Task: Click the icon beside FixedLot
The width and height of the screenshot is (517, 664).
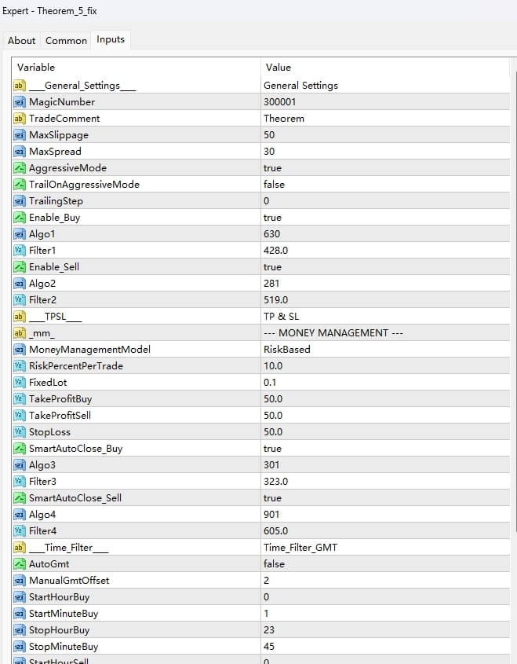Action: click(x=20, y=383)
